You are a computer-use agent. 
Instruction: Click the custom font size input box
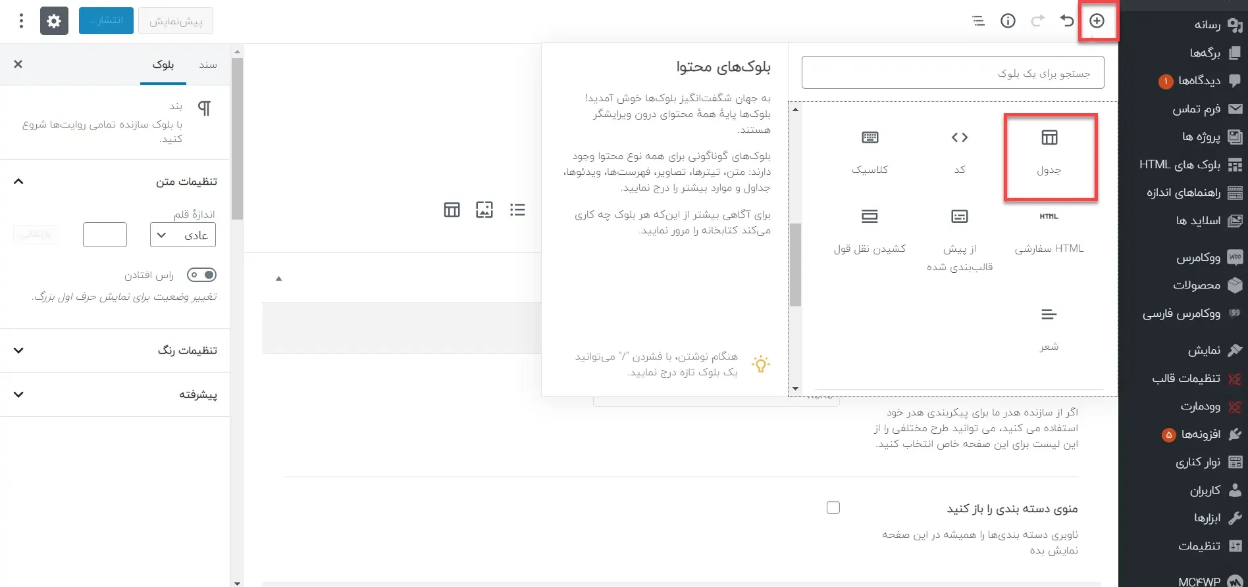click(x=105, y=235)
